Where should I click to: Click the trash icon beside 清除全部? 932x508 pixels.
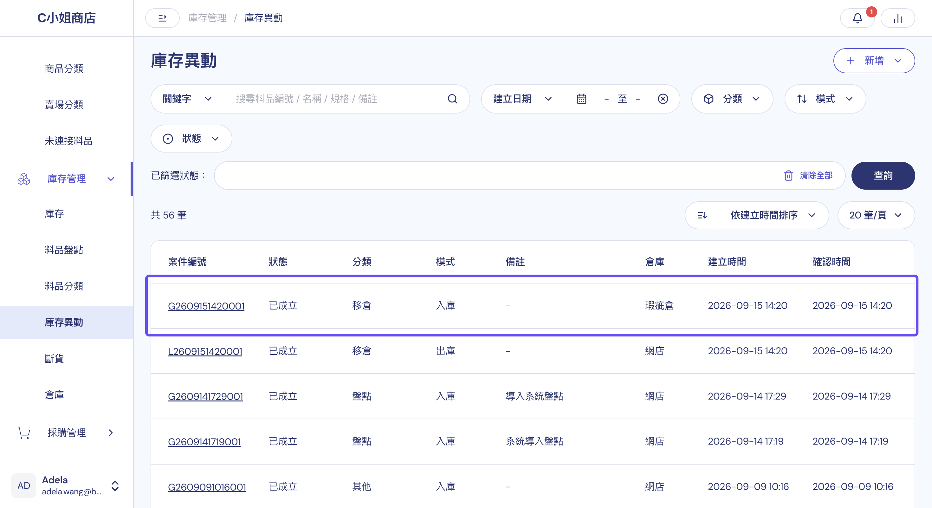coord(788,175)
